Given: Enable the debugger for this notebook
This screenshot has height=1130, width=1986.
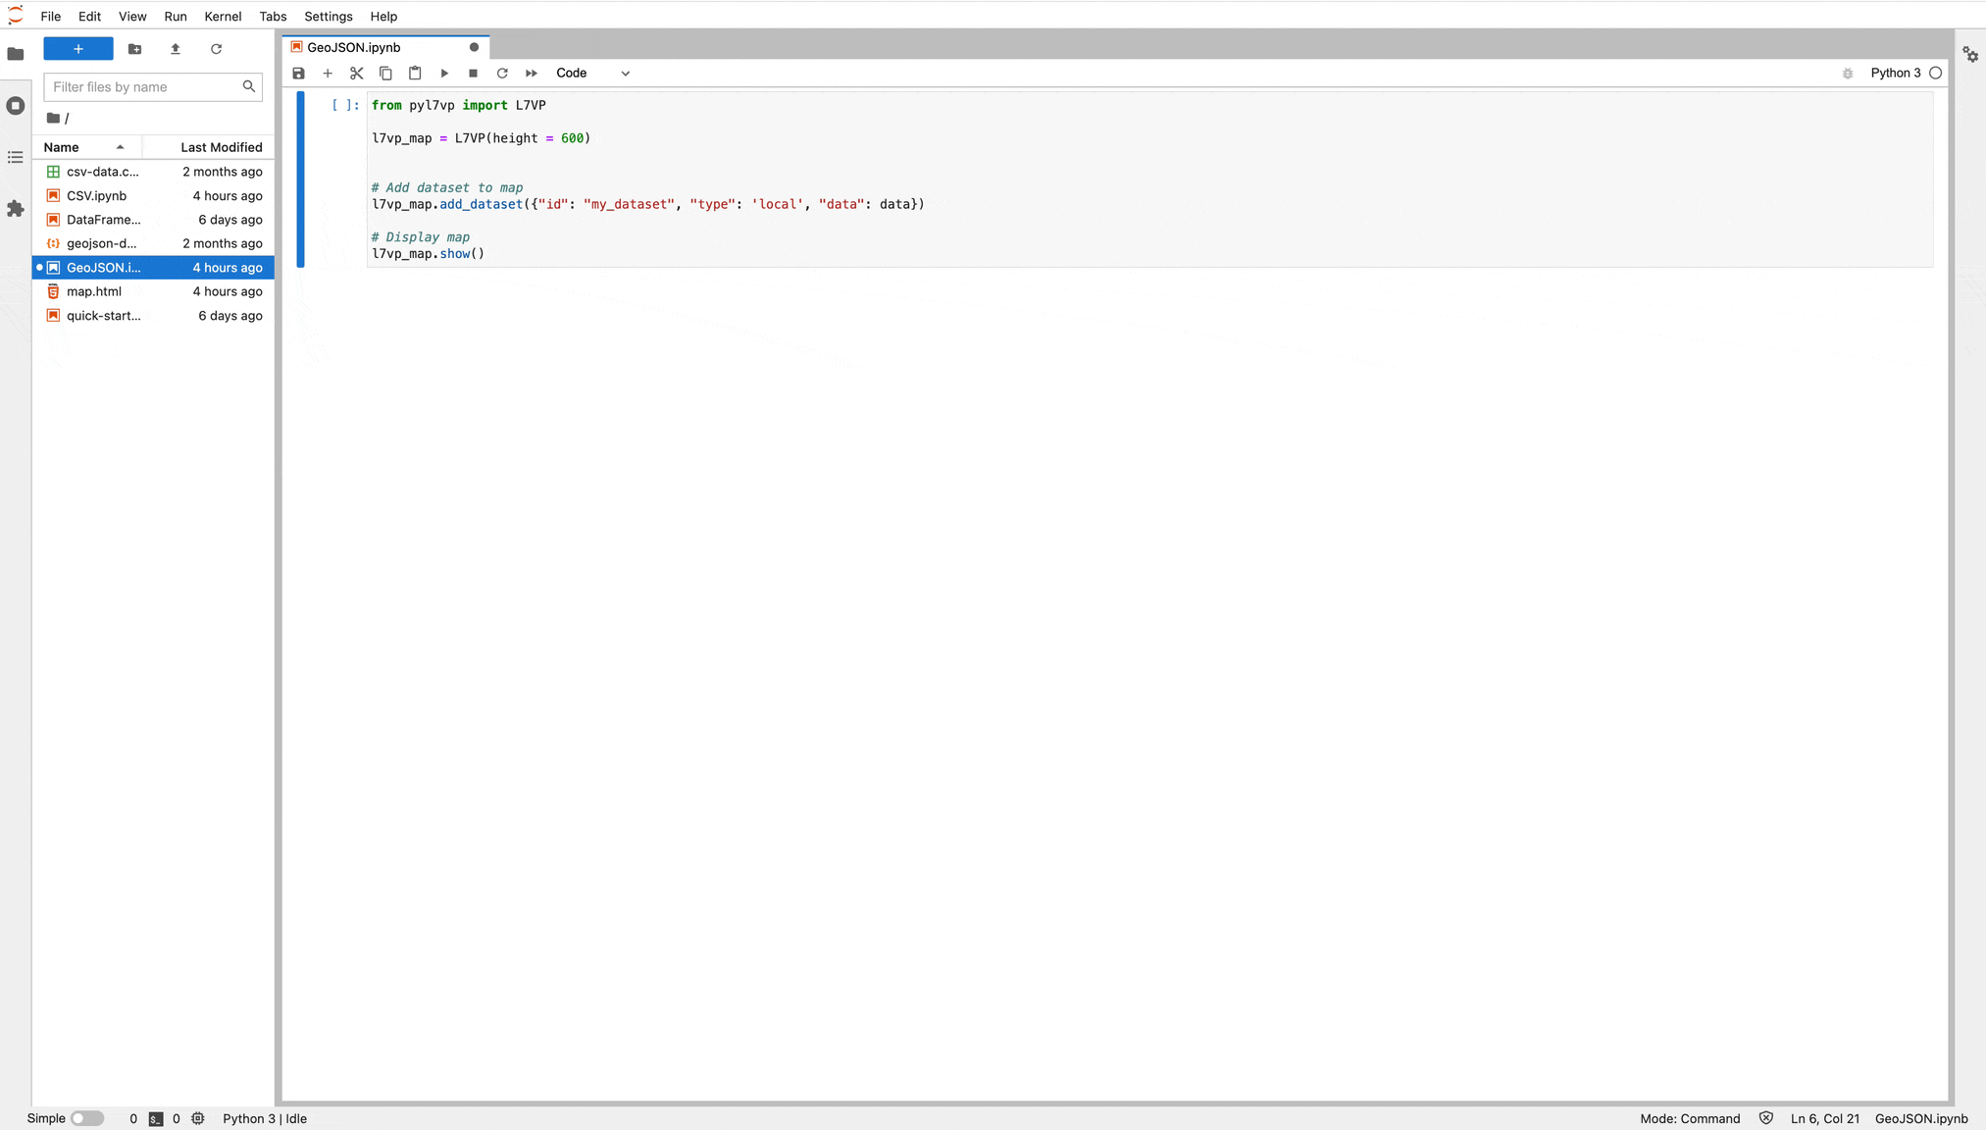Looking at the screenshot, I should pos(1848,74).
